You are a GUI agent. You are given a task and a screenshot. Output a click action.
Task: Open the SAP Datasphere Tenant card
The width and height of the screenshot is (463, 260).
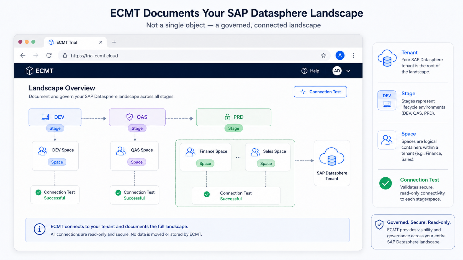(x=332, y=163)
